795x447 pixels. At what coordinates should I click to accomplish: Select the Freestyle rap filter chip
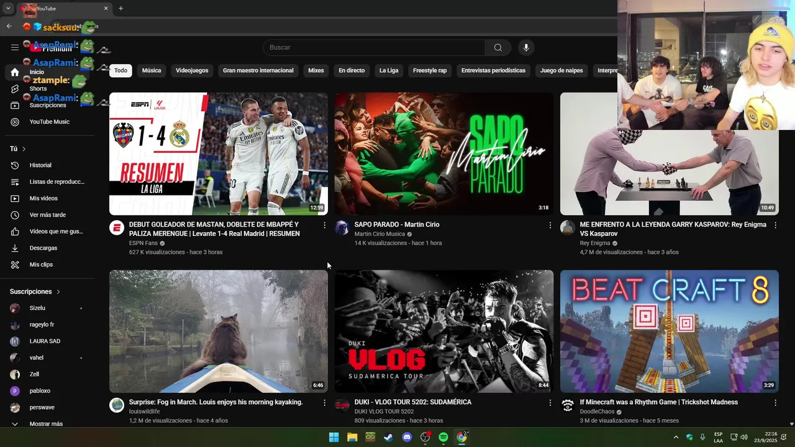pyautogui.click(x=430, y=71)
